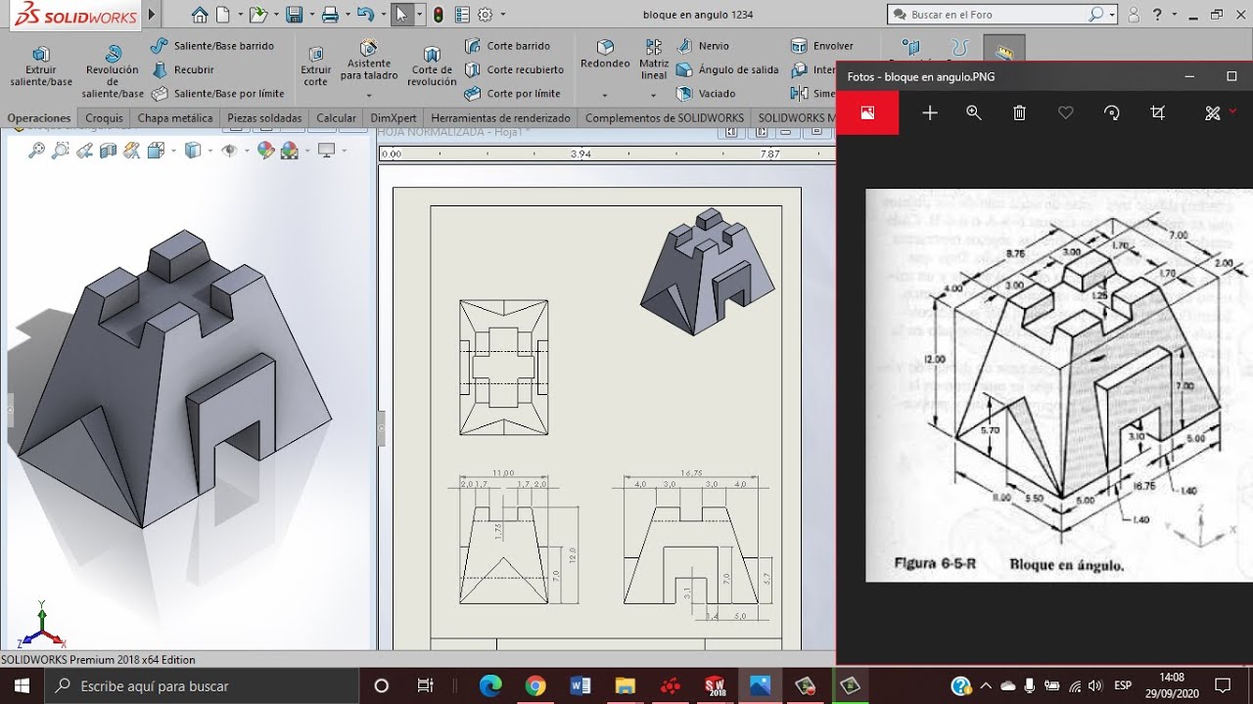Select Ángulo de salida draft tool

coord(727,69)
